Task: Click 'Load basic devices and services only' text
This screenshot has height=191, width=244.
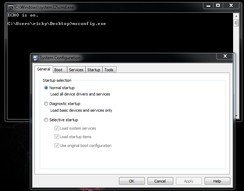Action: (81, 110)
